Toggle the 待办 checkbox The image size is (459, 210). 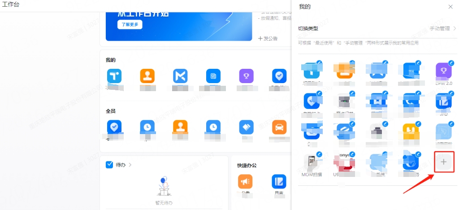pyautogui.click(x=109, y=165)
